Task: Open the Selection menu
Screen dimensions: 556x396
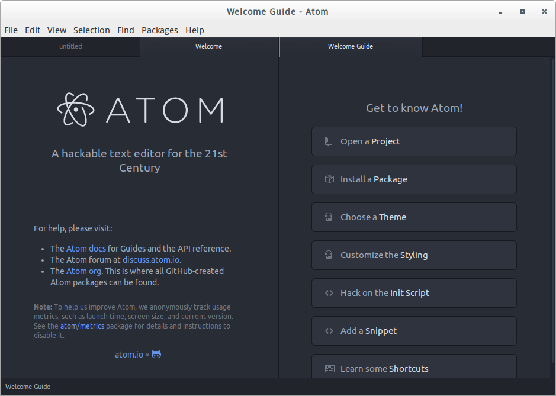Action: [92, 30]
